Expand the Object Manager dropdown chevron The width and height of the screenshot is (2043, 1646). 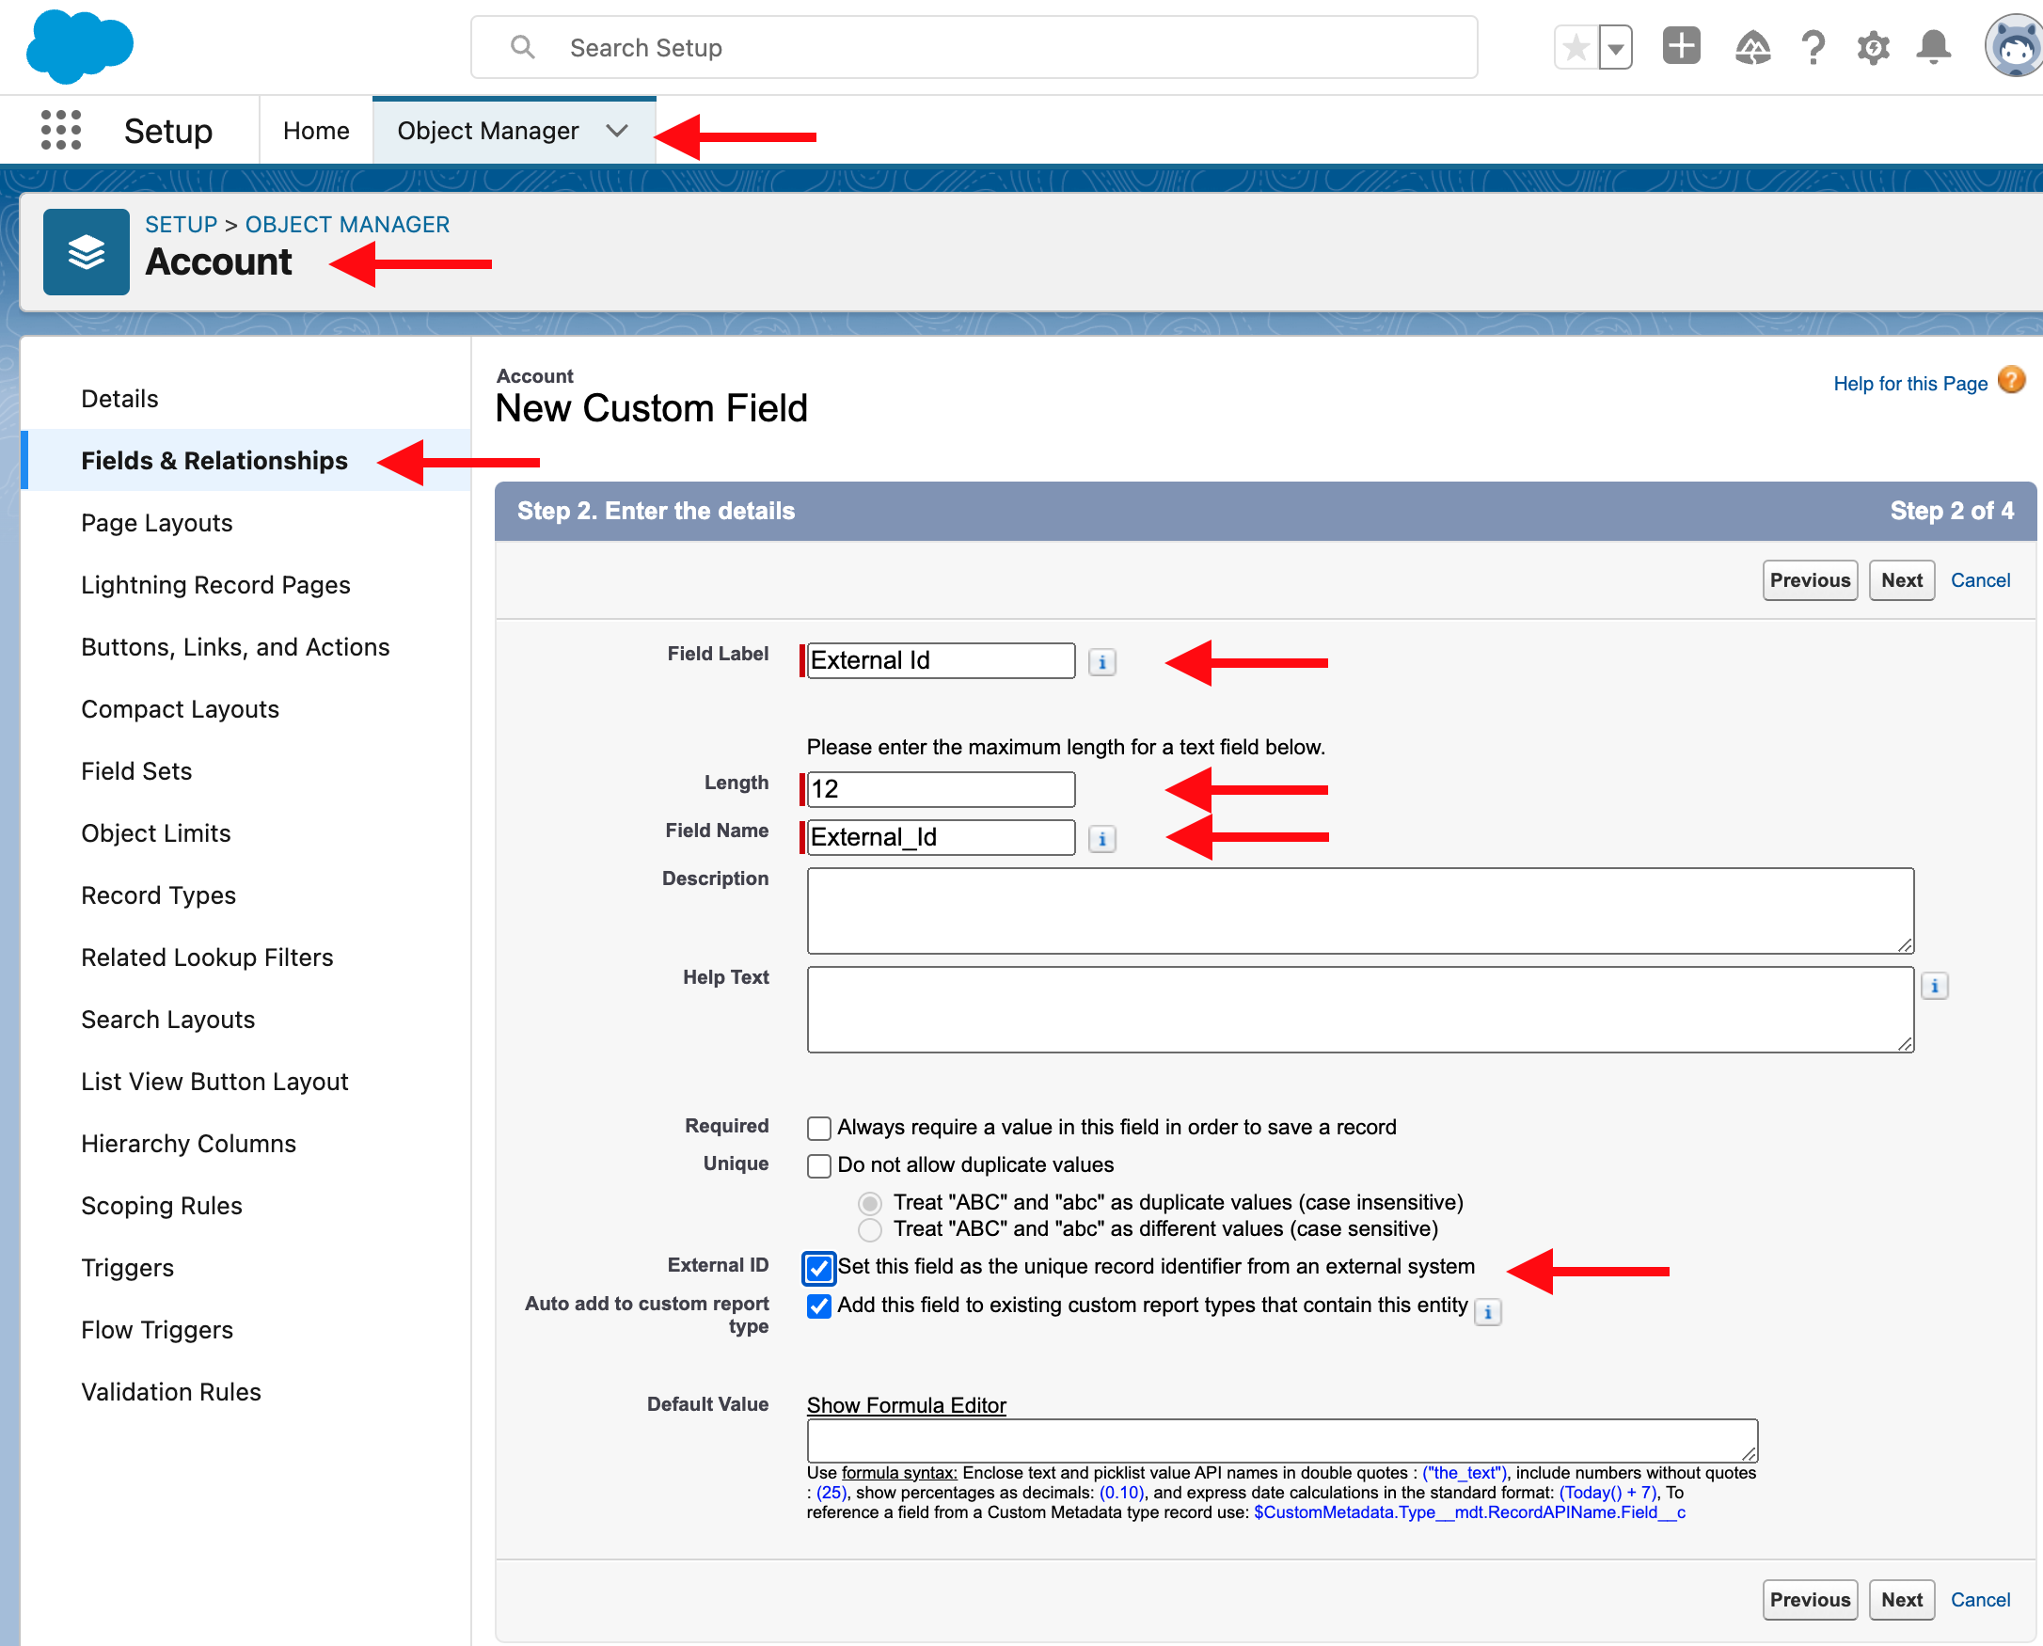(616, 131)
